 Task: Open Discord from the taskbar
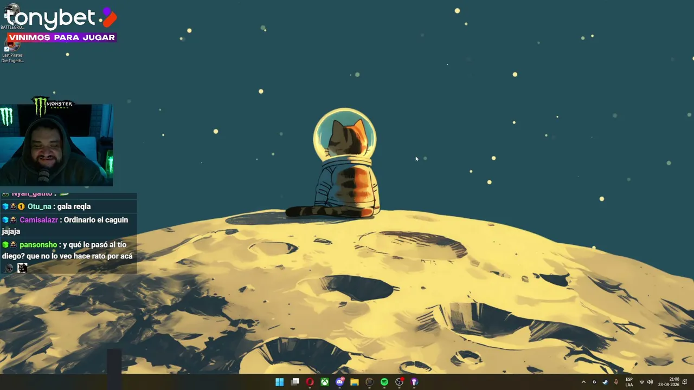(x=340, y=382)
